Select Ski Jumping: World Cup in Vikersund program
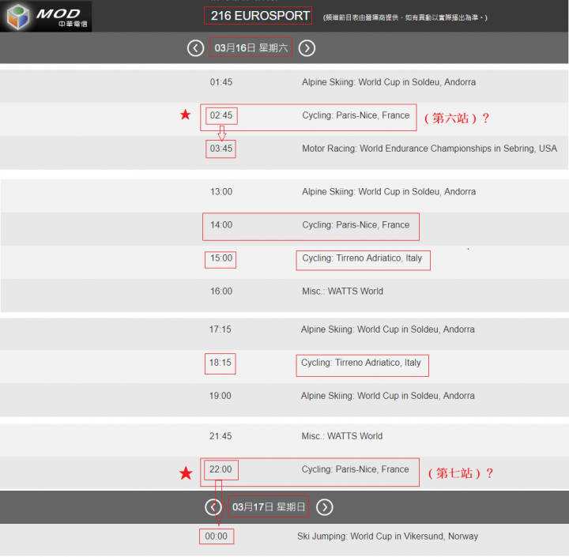 [387, 536]
